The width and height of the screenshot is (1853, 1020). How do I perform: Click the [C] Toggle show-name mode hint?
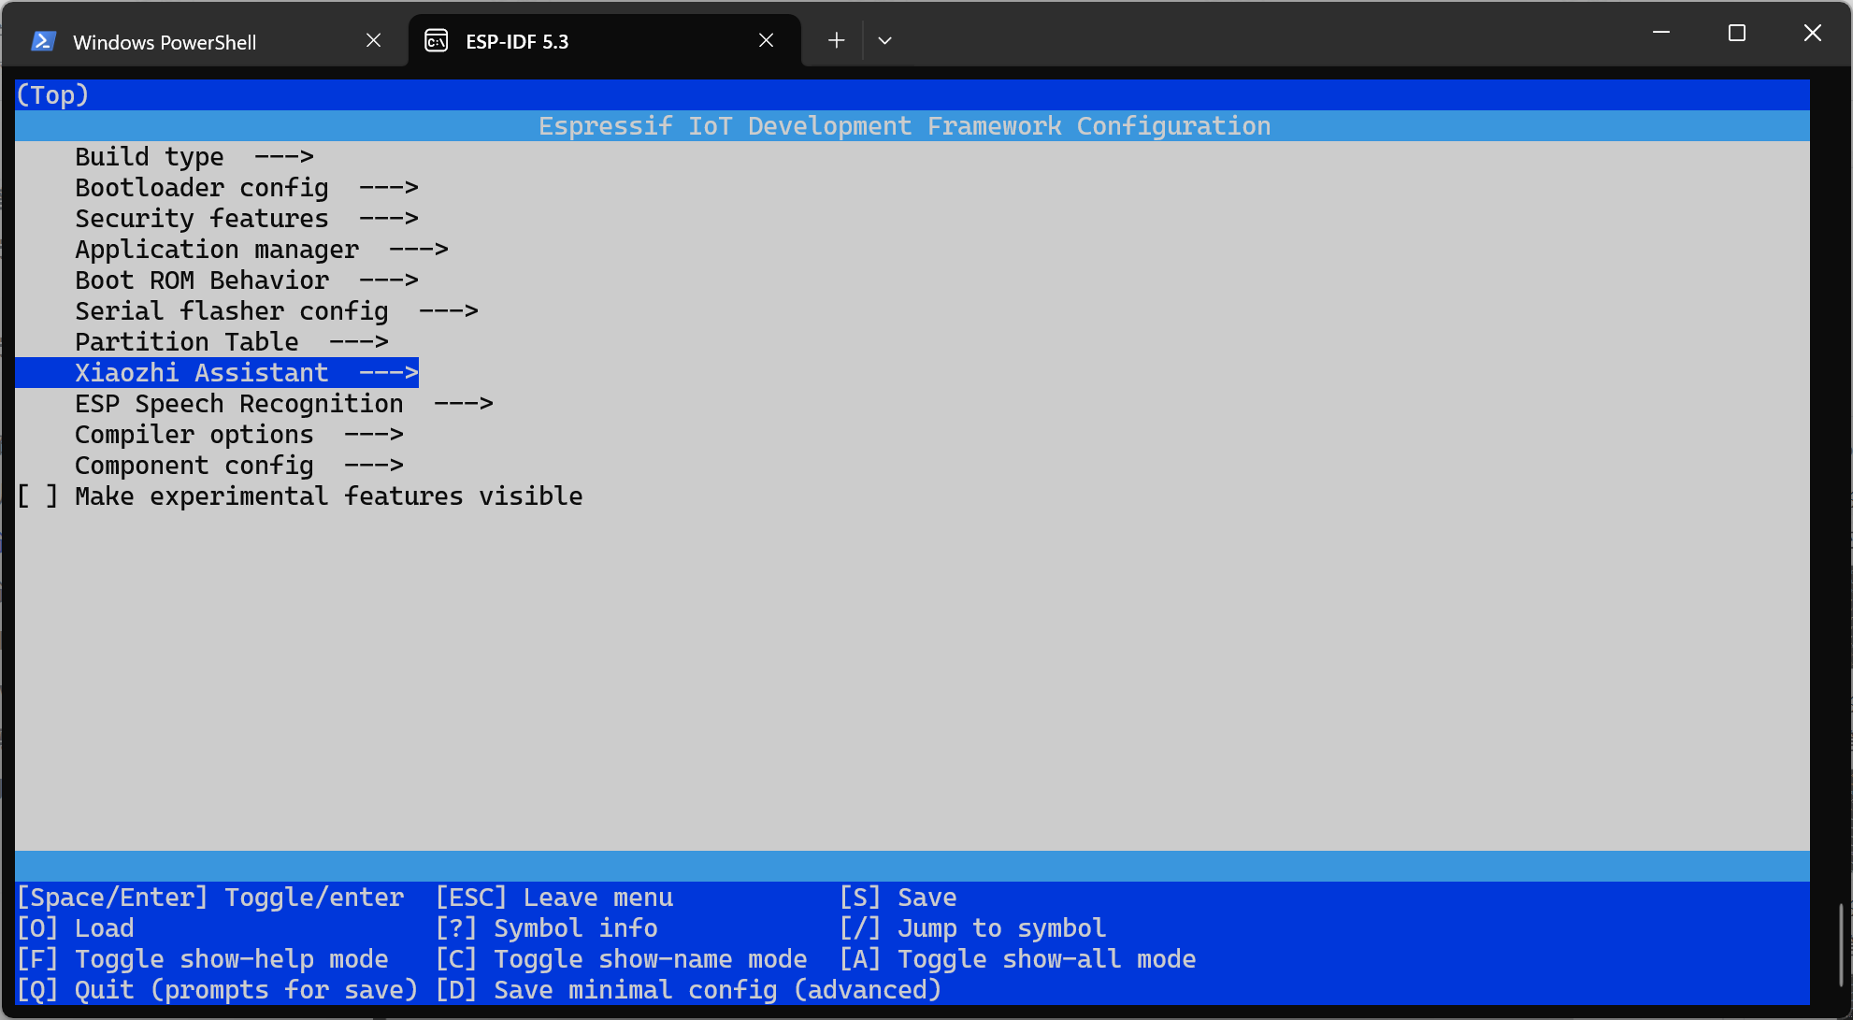pyautogui.click(x=621, y=958)
